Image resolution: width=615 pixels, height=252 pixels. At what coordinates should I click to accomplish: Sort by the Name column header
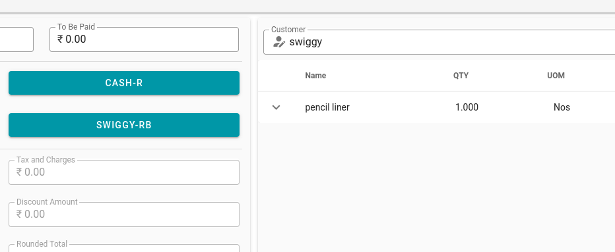315,76
